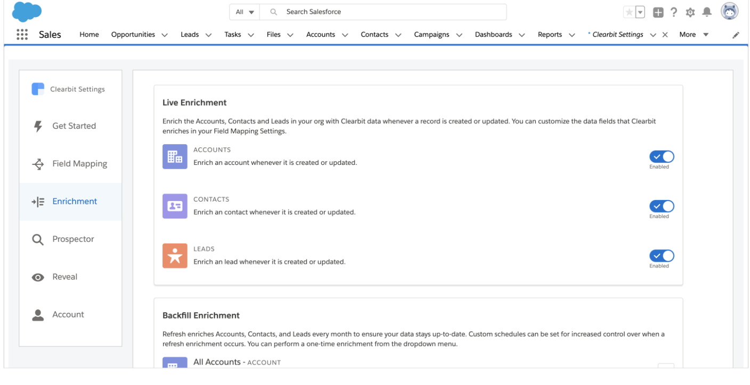Screen dimensions: 750x385
Task: Click the Contacts card icon
Action: 175,206
